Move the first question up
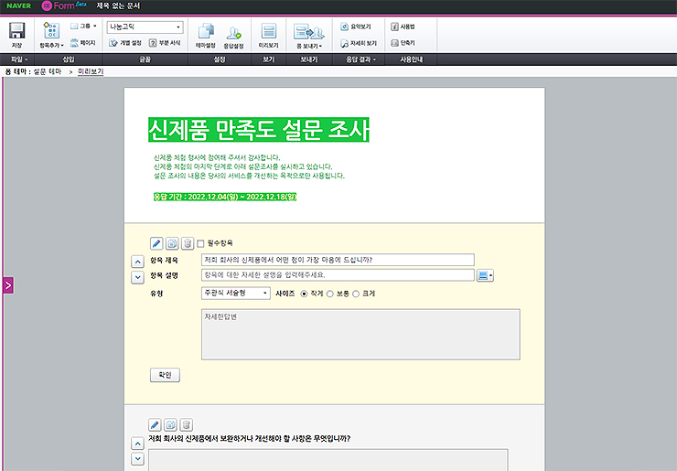 tap(137, 262)
